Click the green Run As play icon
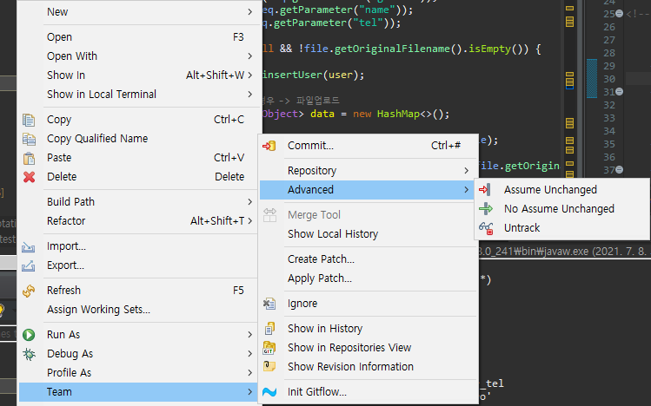This screenshot has width=651, height=406. click(x=29, y=335)
